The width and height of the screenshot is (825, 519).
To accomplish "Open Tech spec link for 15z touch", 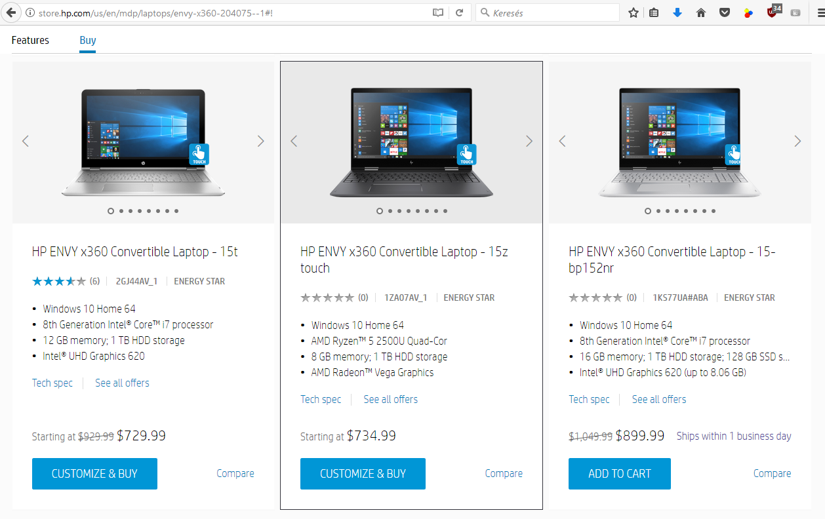I will click(321, 399).
